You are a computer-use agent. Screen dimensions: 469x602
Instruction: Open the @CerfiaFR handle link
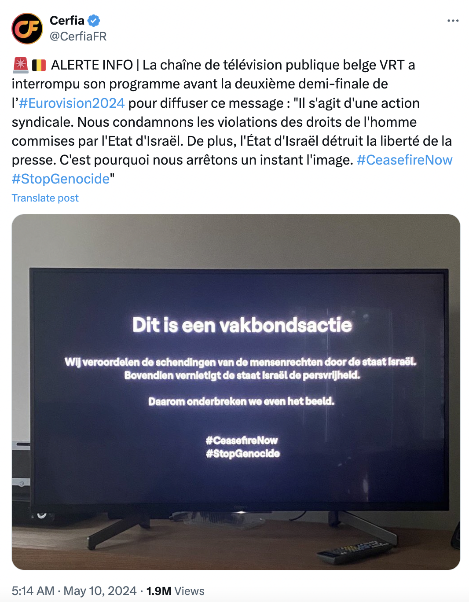78,37
